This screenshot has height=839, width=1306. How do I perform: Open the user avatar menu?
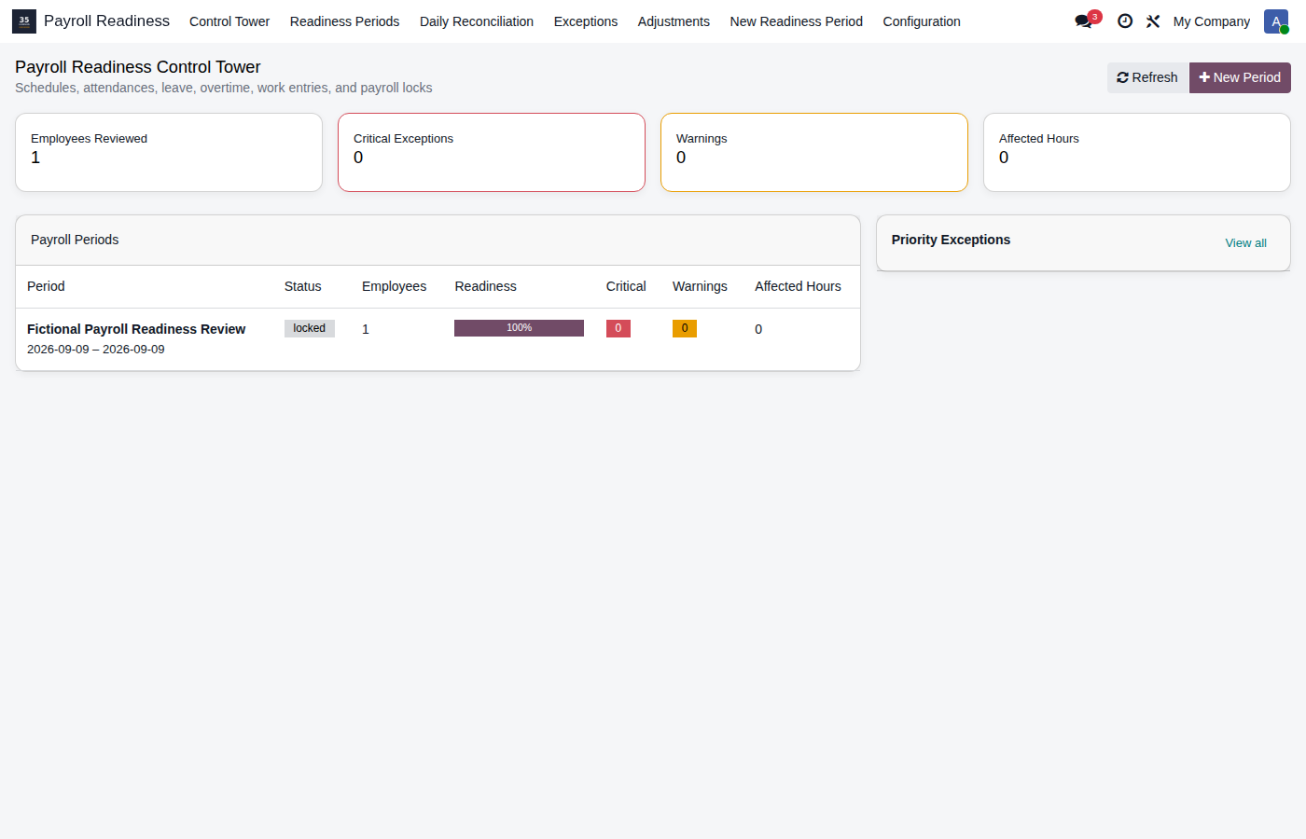1276,21
